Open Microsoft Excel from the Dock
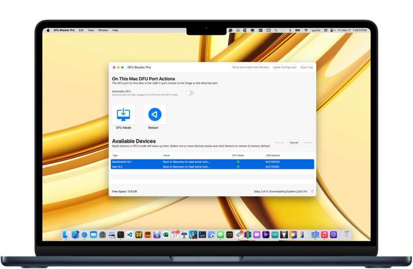The height and width of the screenshot is (269, 413). tap(166, 234)
